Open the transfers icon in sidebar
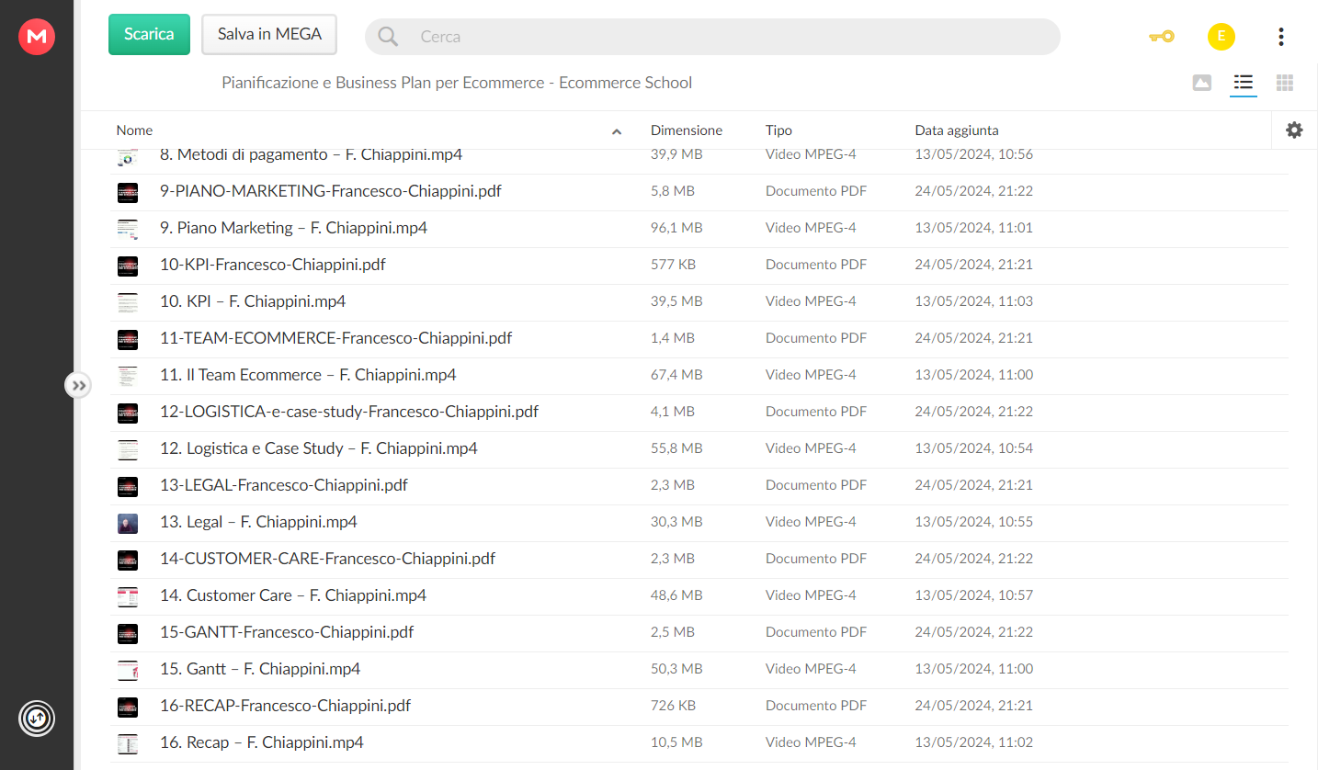1318x770 pixels. 37,719
